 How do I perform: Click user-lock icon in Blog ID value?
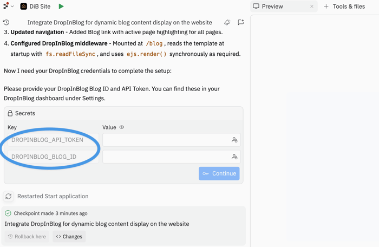[x=234, y=157]
